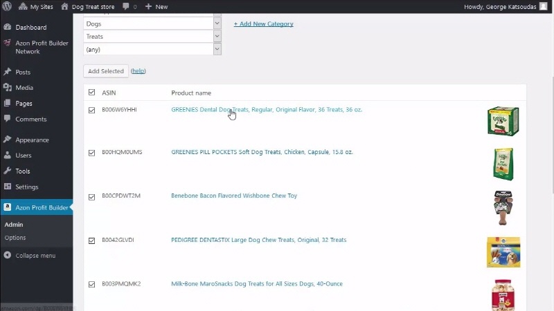Click the WordPress logo icon
The image size is (554, 311).
7,6
